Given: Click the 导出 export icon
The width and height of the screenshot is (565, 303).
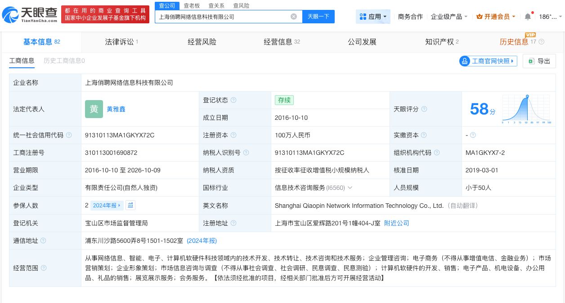Looking at the screenshot, I should point(533,61).
